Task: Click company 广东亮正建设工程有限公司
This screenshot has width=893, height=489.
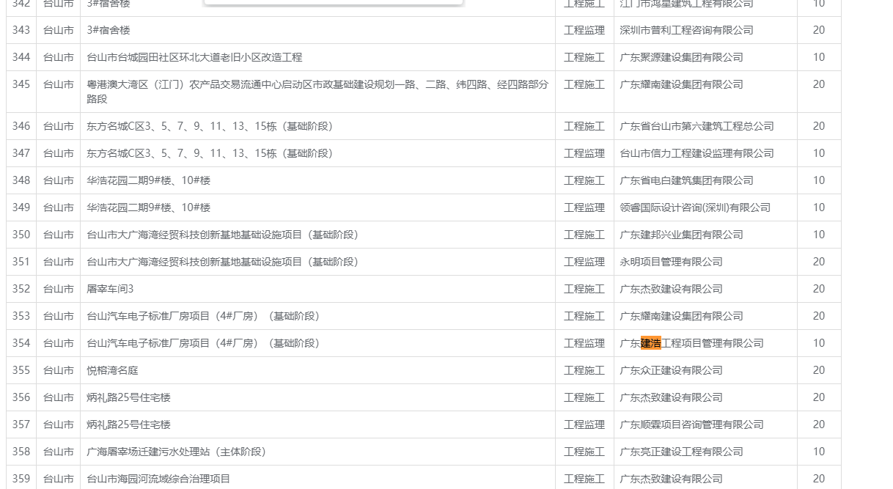Action: (x=681, y=452)
